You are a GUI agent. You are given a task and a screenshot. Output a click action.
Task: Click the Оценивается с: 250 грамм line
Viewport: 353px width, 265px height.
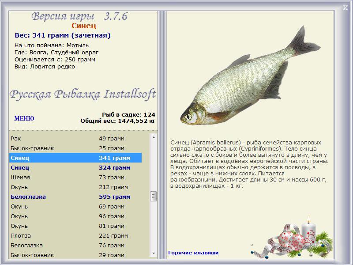coord(55,60)
